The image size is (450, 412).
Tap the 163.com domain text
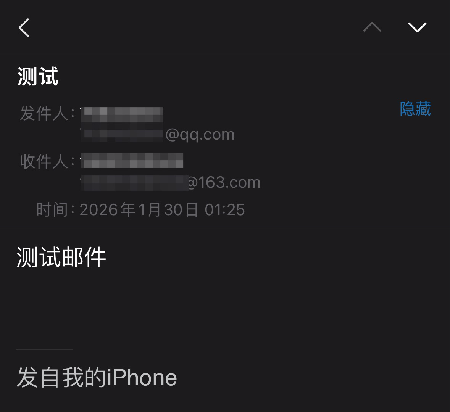(x=229, y=182)
